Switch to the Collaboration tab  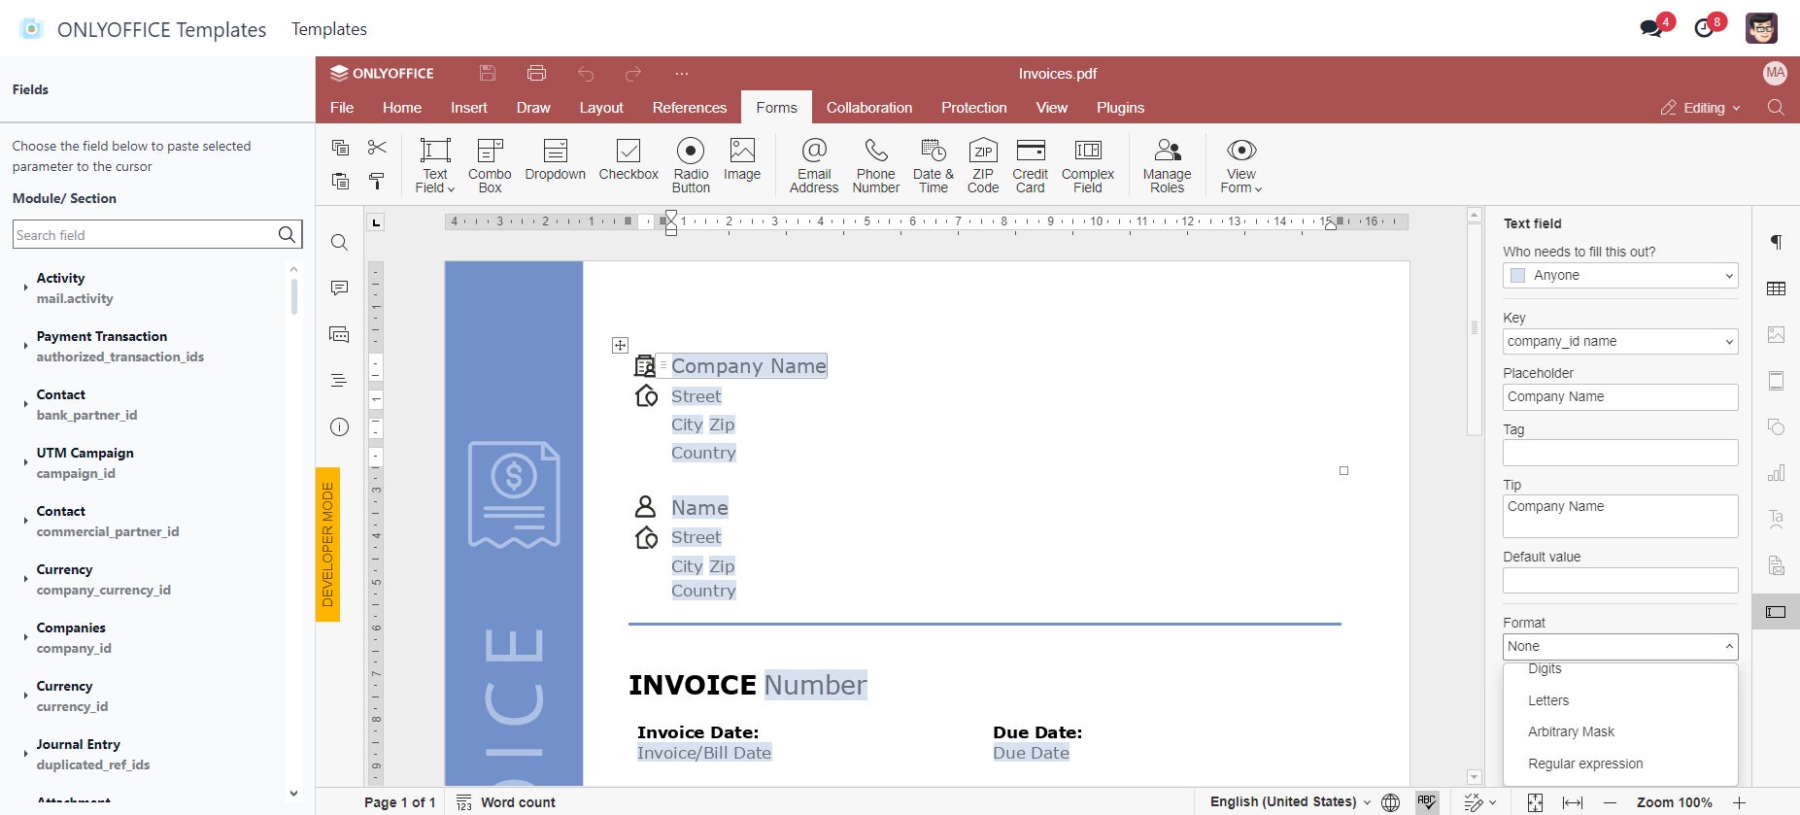click(x=868, y=108)
